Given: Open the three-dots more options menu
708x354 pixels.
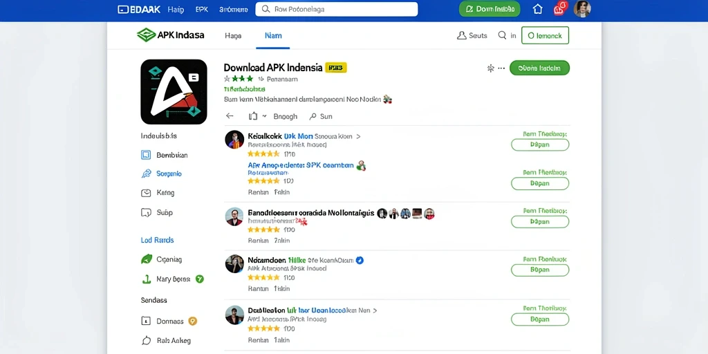Looking at the screenshot, I should [x=501, y=68].
